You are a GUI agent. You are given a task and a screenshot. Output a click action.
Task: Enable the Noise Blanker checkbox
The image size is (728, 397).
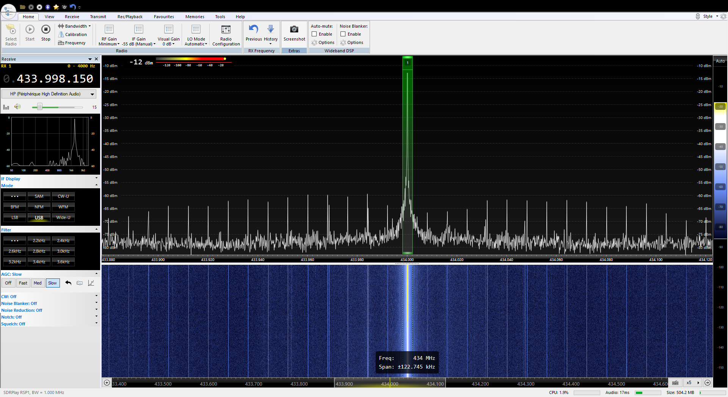[343, 34]
